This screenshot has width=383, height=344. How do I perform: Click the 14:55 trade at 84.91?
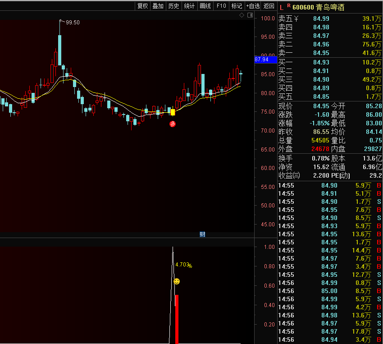pyautogui.click(x=330, y=194)
